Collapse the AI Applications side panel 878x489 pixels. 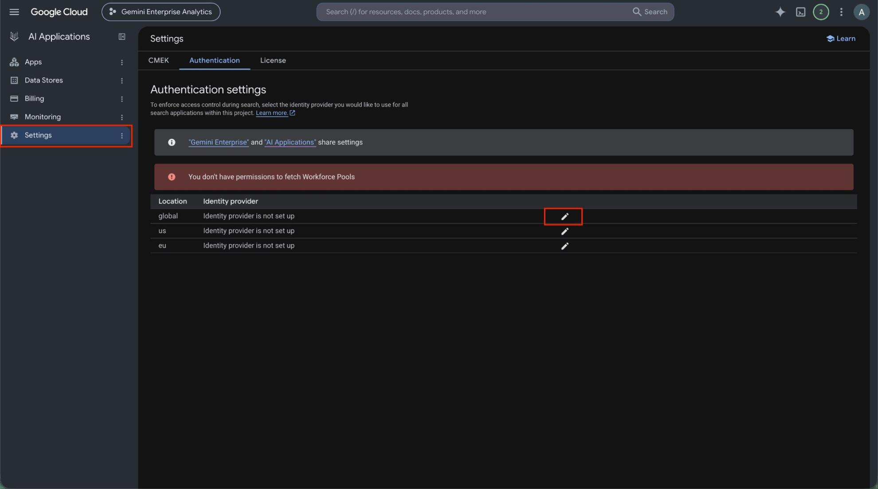click(x=122, y=37)
